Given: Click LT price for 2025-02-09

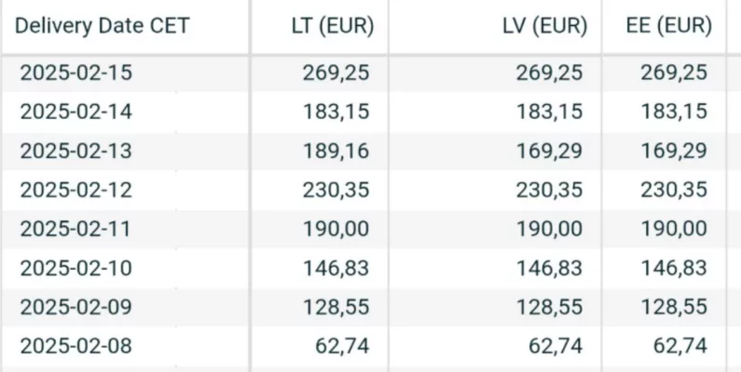Looking at the screenshot, I should point(336,308).
